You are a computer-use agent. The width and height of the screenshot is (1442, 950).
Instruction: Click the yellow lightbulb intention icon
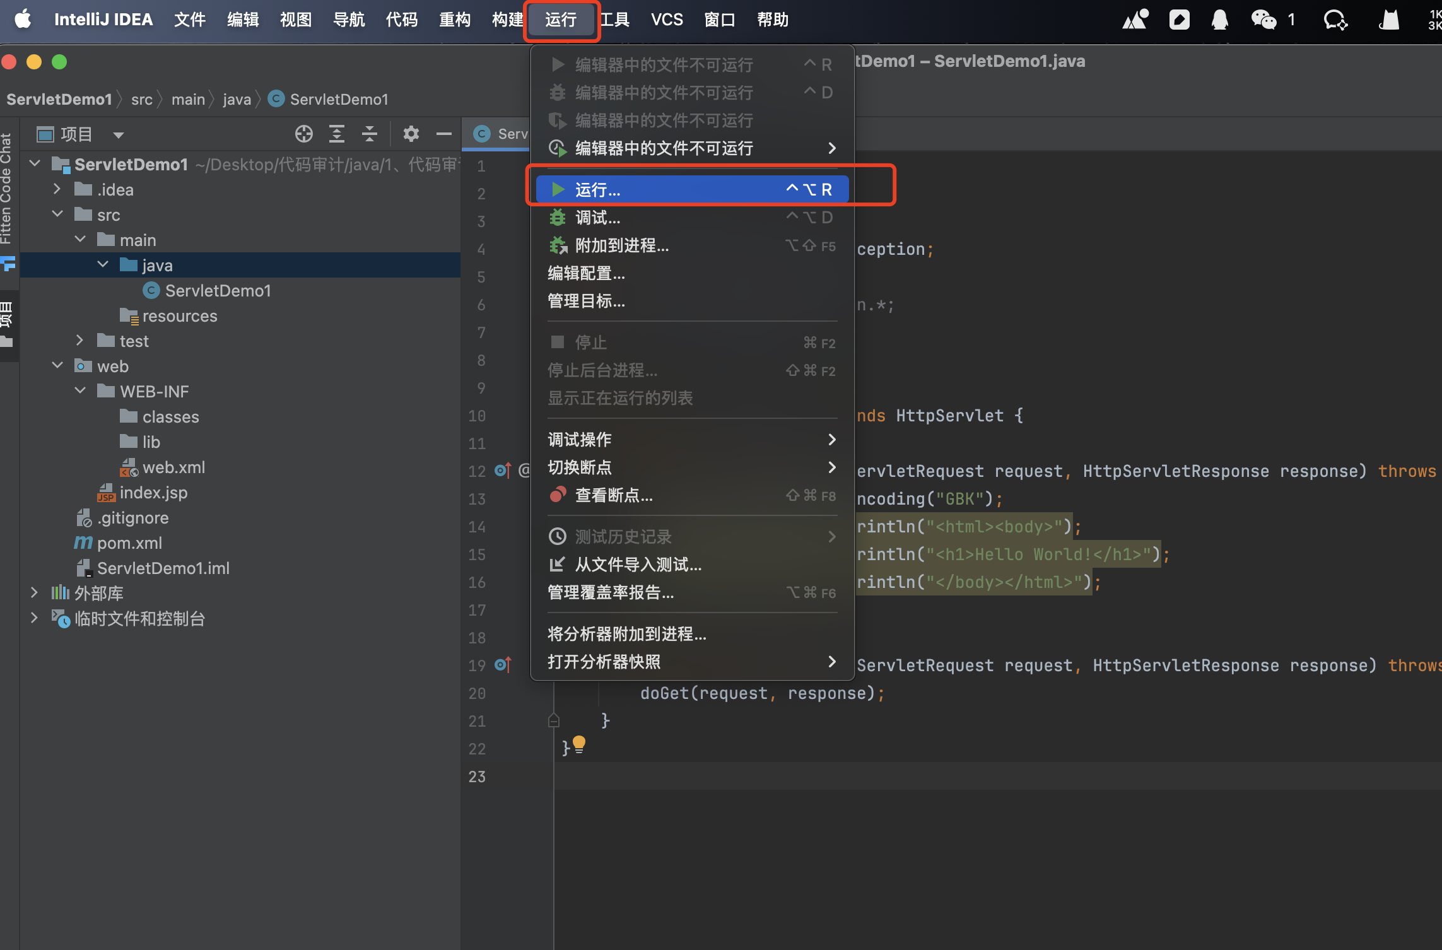point(579,744)
